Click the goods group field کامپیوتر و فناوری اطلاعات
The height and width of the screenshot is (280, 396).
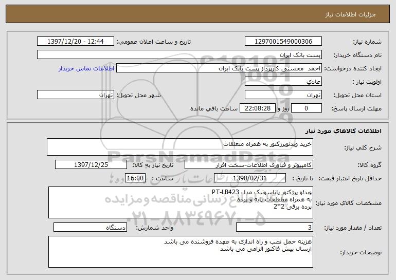[x=249, y=165]
